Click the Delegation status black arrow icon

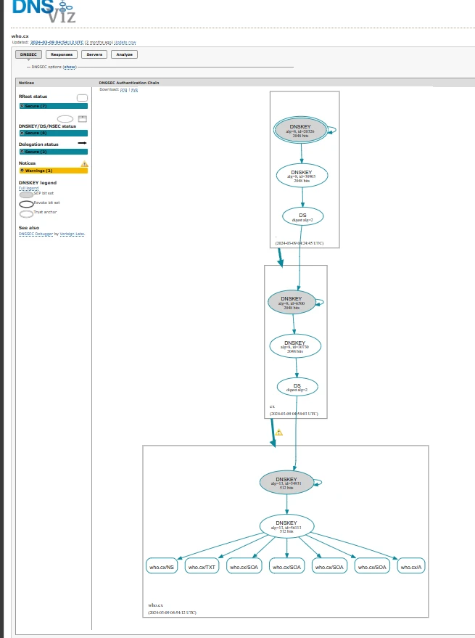coord(82,144)
